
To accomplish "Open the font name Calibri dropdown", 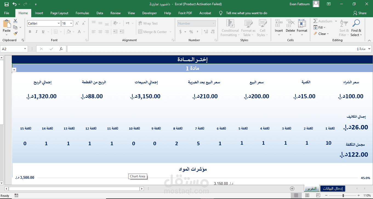I will [59, 23].
